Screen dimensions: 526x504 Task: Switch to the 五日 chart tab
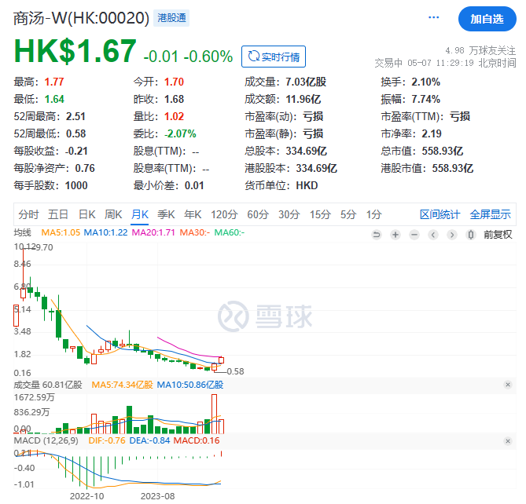(58, 214)
